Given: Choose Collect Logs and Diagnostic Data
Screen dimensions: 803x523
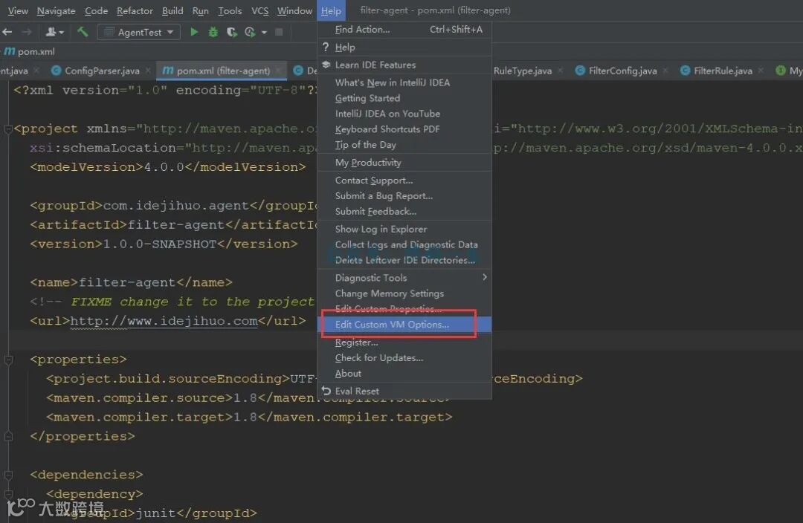Looking at the screenshot, I should coord(404,244).
